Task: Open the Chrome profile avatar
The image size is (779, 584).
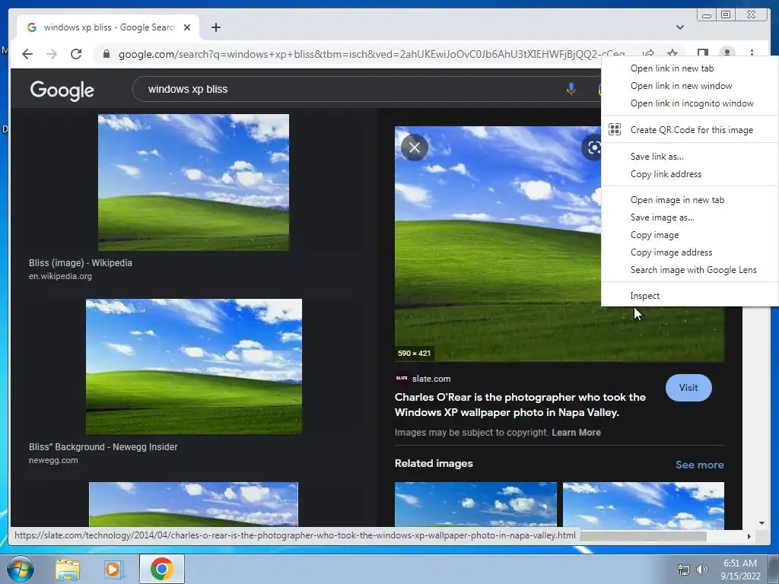Action: coord(727,53)
